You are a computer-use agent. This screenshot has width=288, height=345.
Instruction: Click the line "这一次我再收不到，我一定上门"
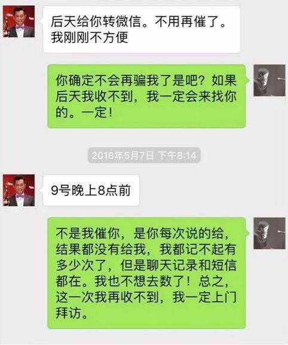[146, 297]
